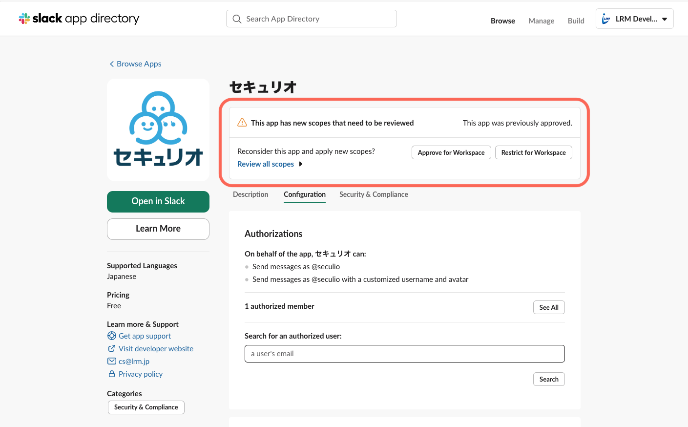The height and width of the screenshot is (427, 688).
Task: Click the Open in Slack button
Action: click(x=158, y=202)
